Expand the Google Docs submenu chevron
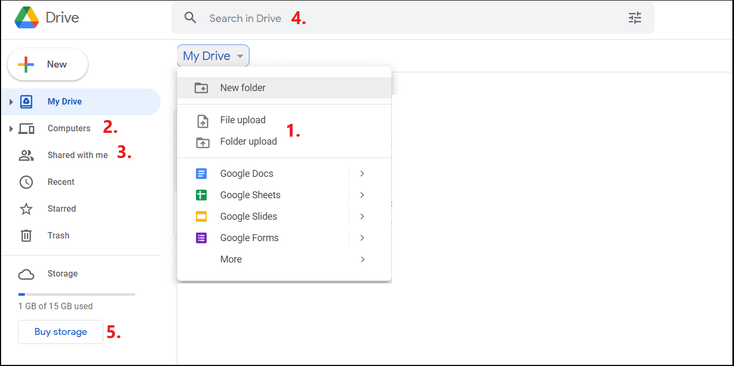 [362, 173]
